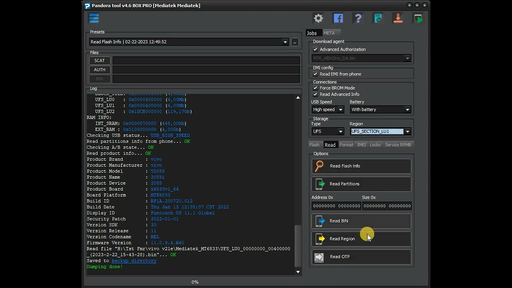Open the MTK_AllInOne_DA.bin download agent dropdown

(361, 58)
